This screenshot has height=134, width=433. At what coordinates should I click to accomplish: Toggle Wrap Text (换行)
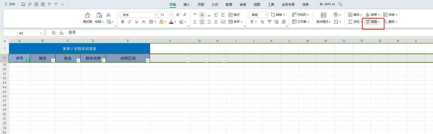coord(234,15)
